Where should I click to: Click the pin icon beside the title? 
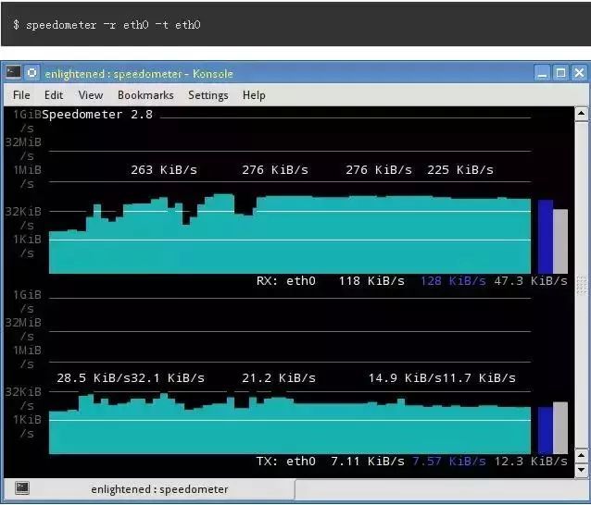(32, 73)
